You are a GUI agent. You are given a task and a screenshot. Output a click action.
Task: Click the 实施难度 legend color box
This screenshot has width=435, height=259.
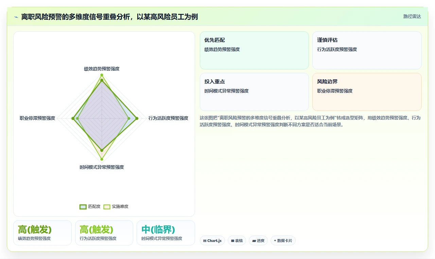point(107,207)
